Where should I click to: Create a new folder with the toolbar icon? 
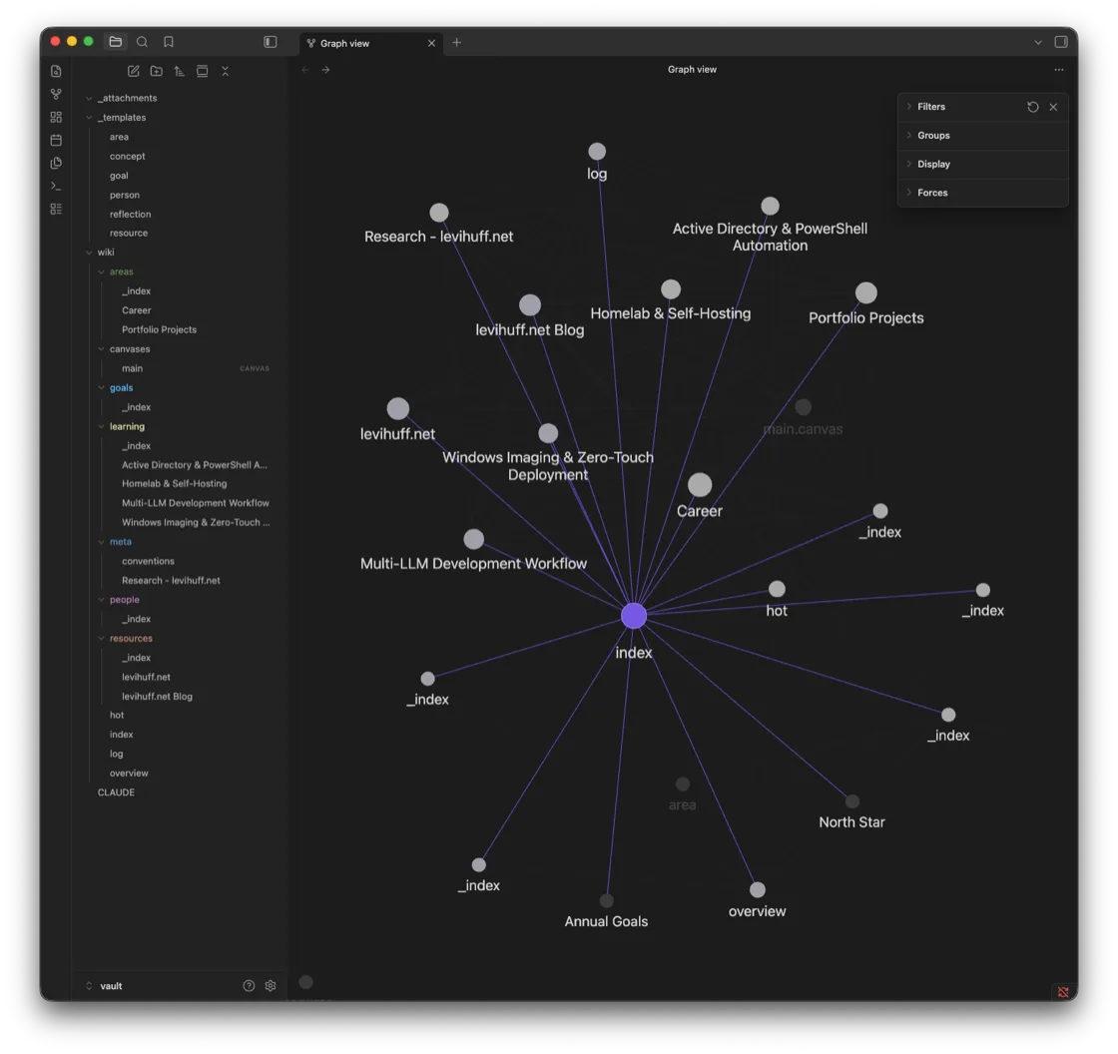[156, 71]
